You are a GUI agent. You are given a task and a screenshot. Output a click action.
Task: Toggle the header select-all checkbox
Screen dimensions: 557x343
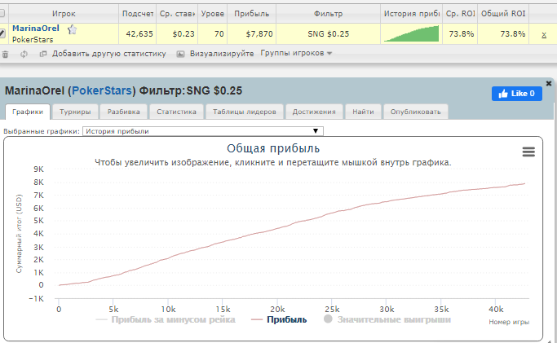(2, 14)
